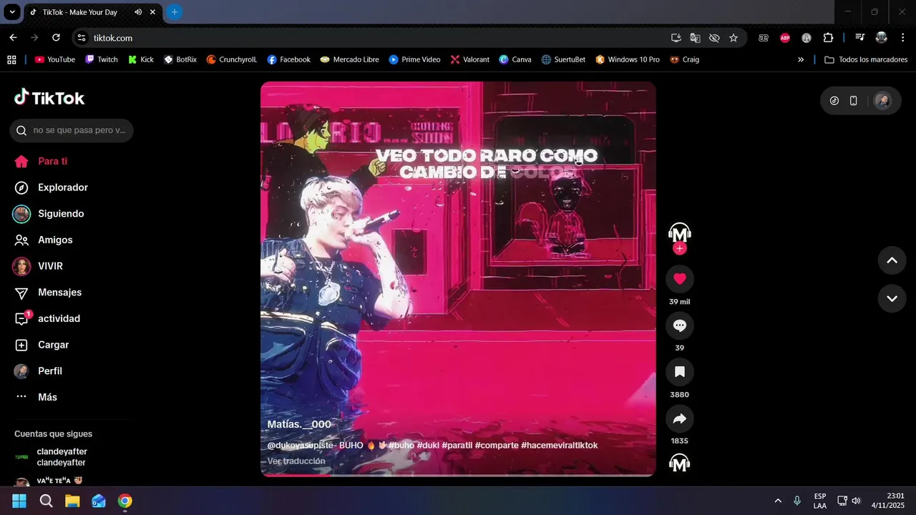Click the Matías._000 username
The height and width of the screenshot is (515, 916).
click(299, 424)
